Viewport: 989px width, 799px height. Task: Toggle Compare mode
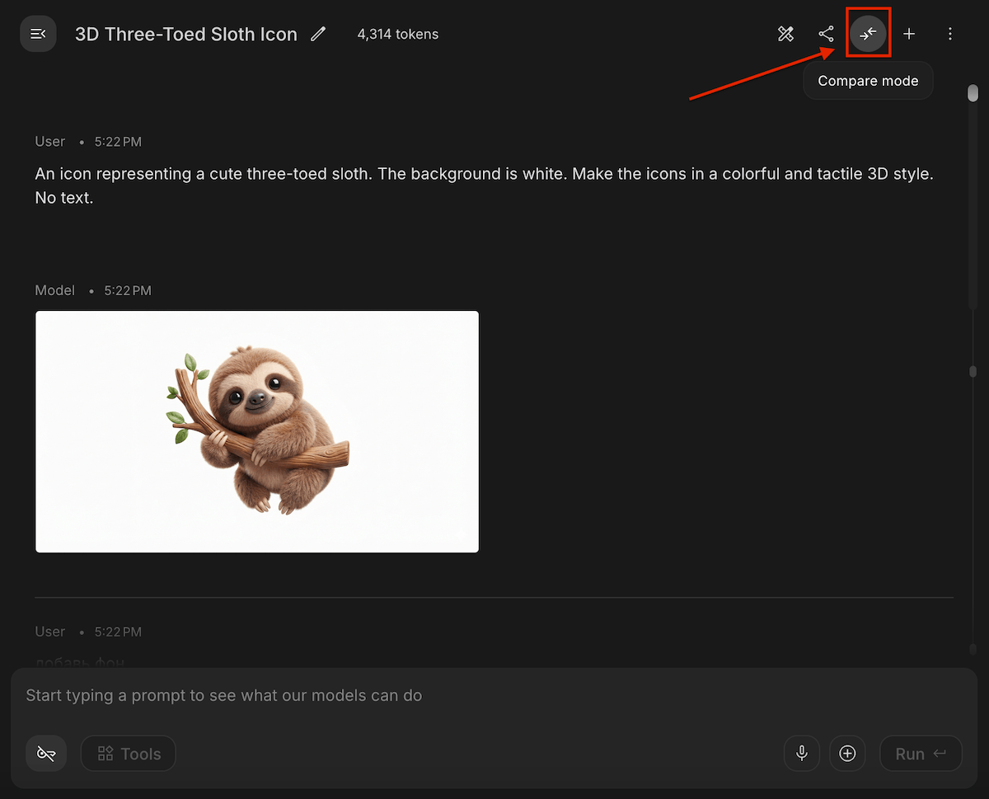coord(868,34)
